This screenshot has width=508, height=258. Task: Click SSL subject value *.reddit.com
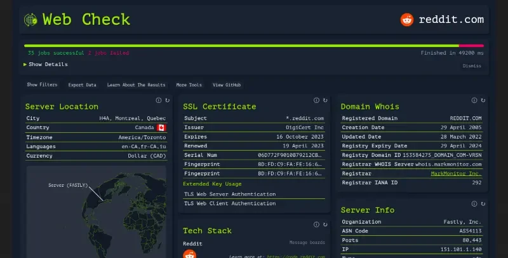(305, 118)
